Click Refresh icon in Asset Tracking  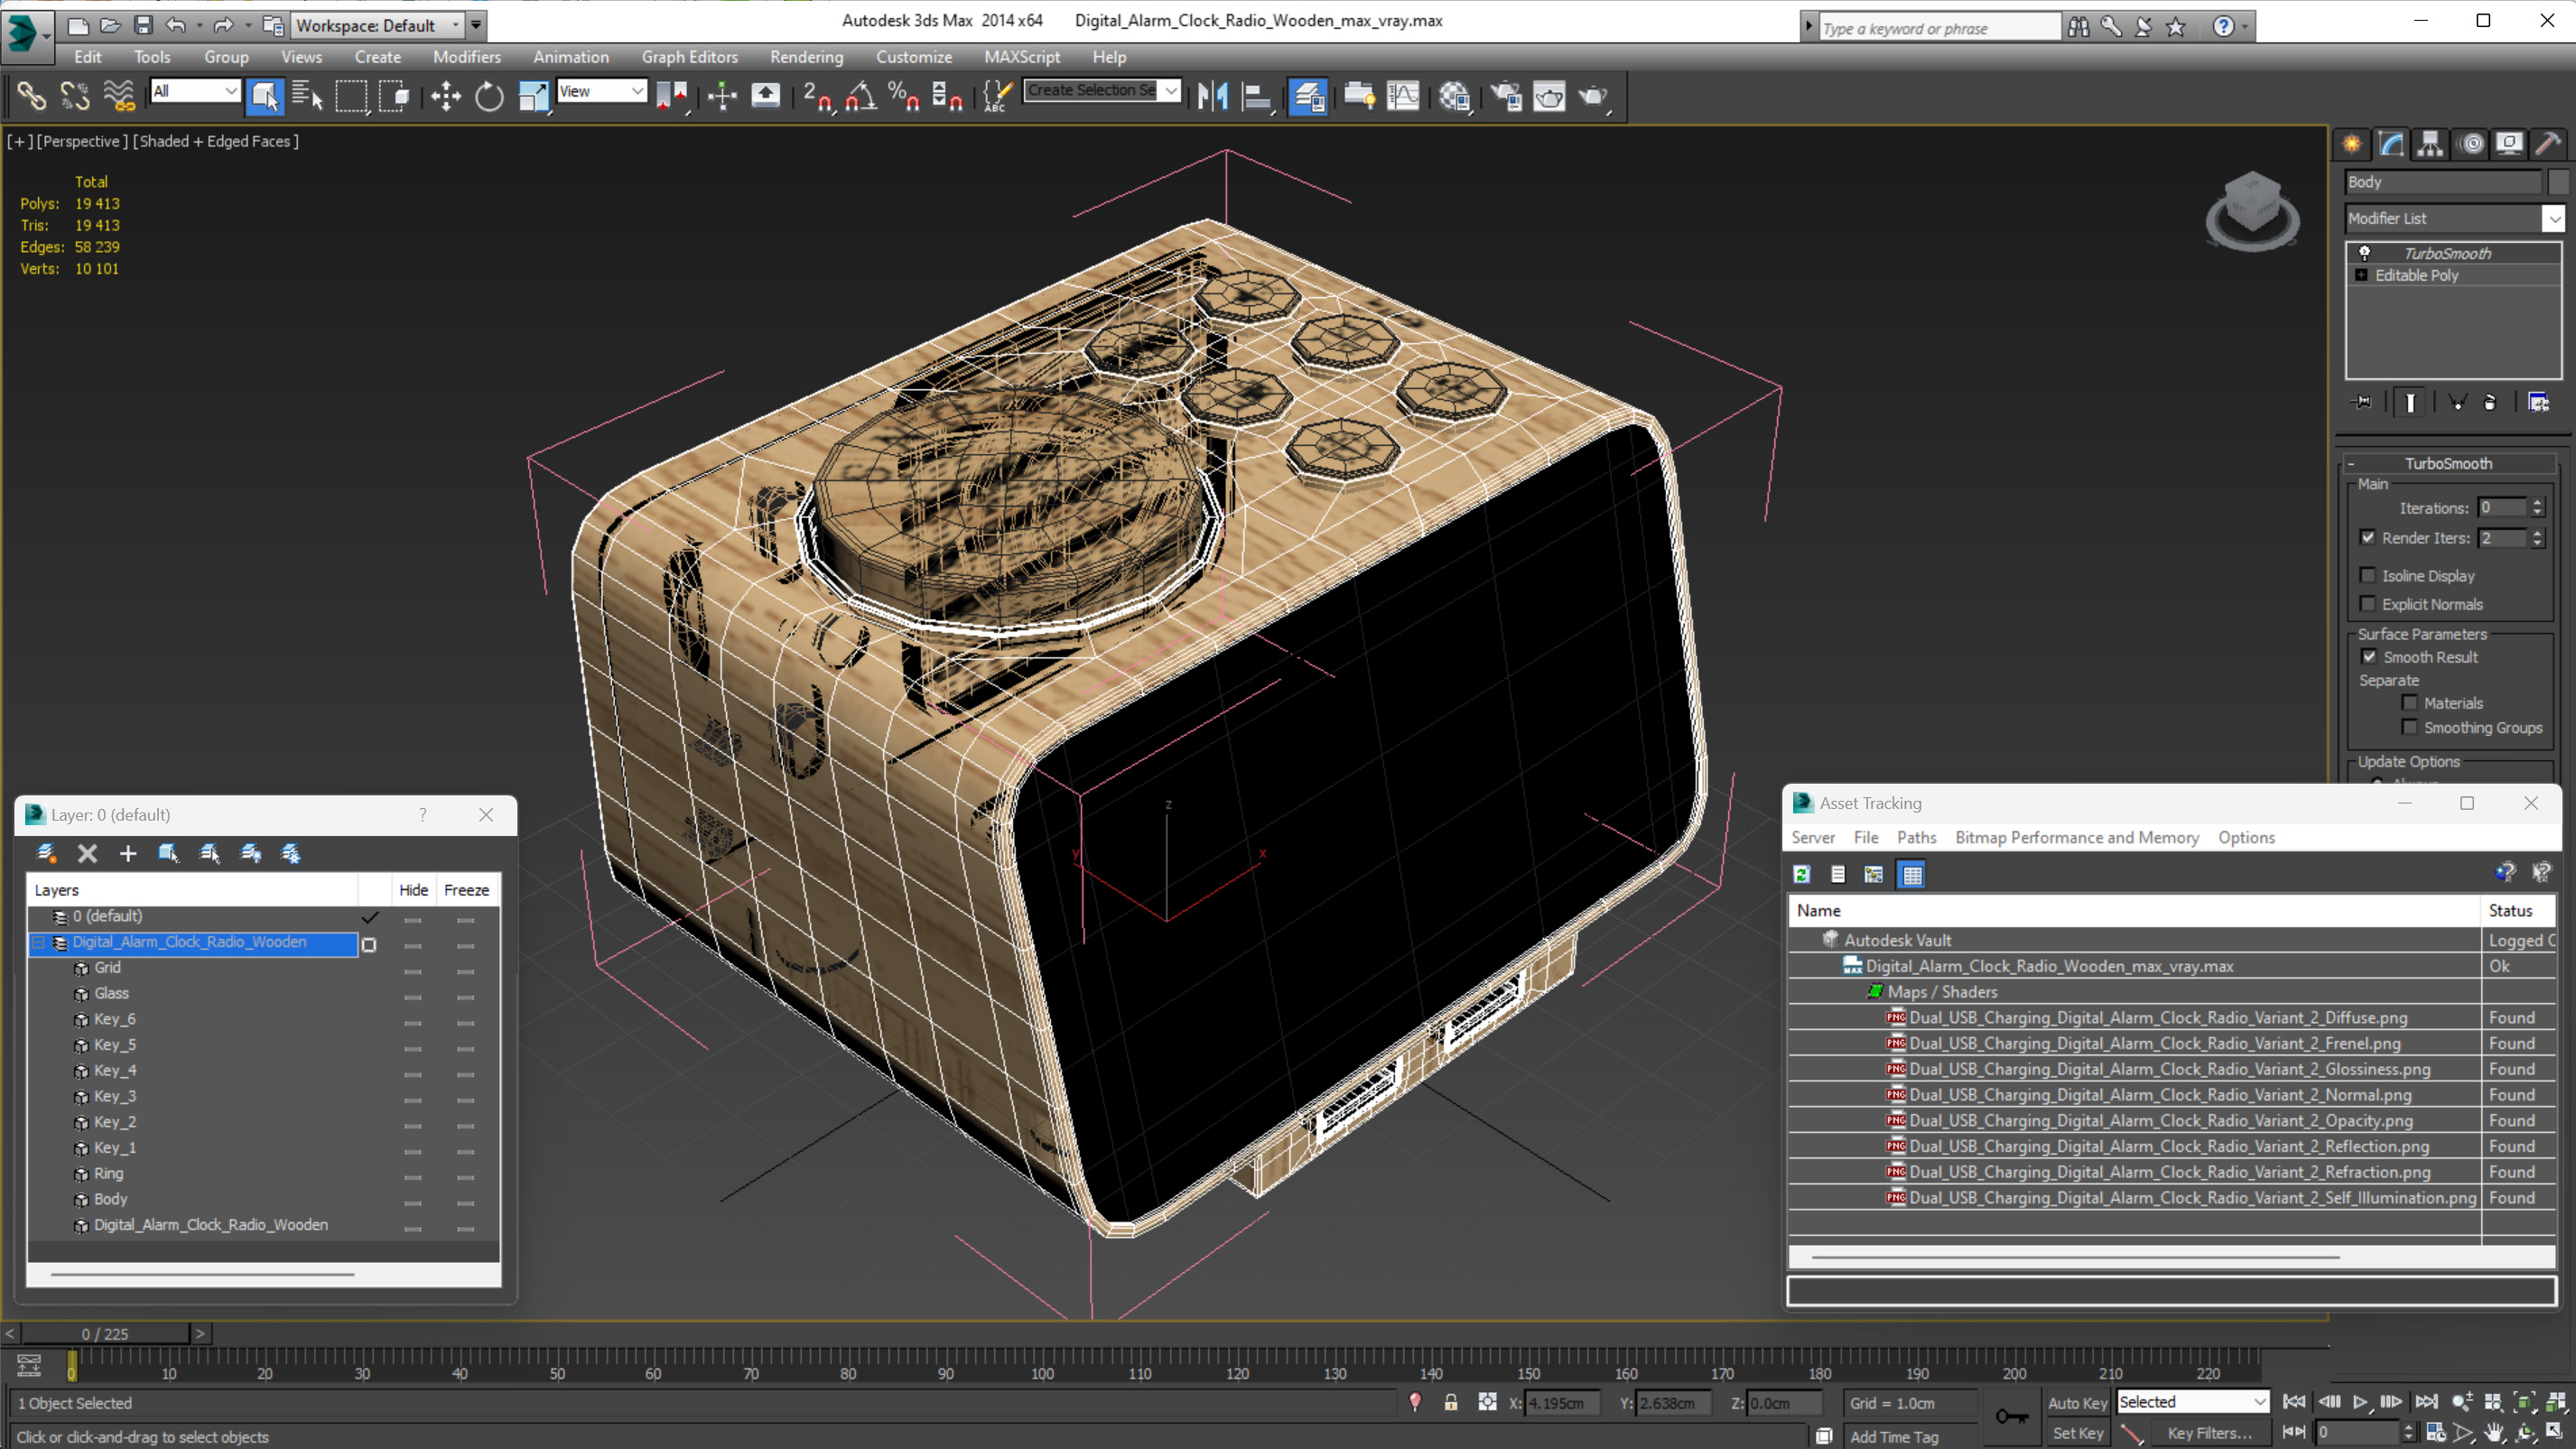tap(1802, 875)
